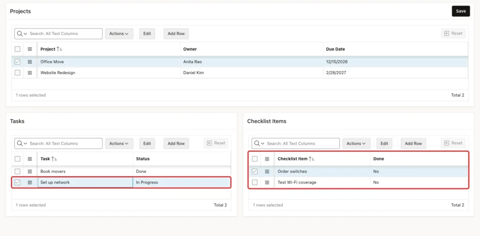Click Add Row in the Projects toolbar
Screen dimensions: 480x236
176,34
